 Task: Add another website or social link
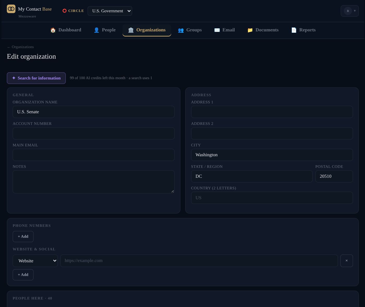[23, 275]
